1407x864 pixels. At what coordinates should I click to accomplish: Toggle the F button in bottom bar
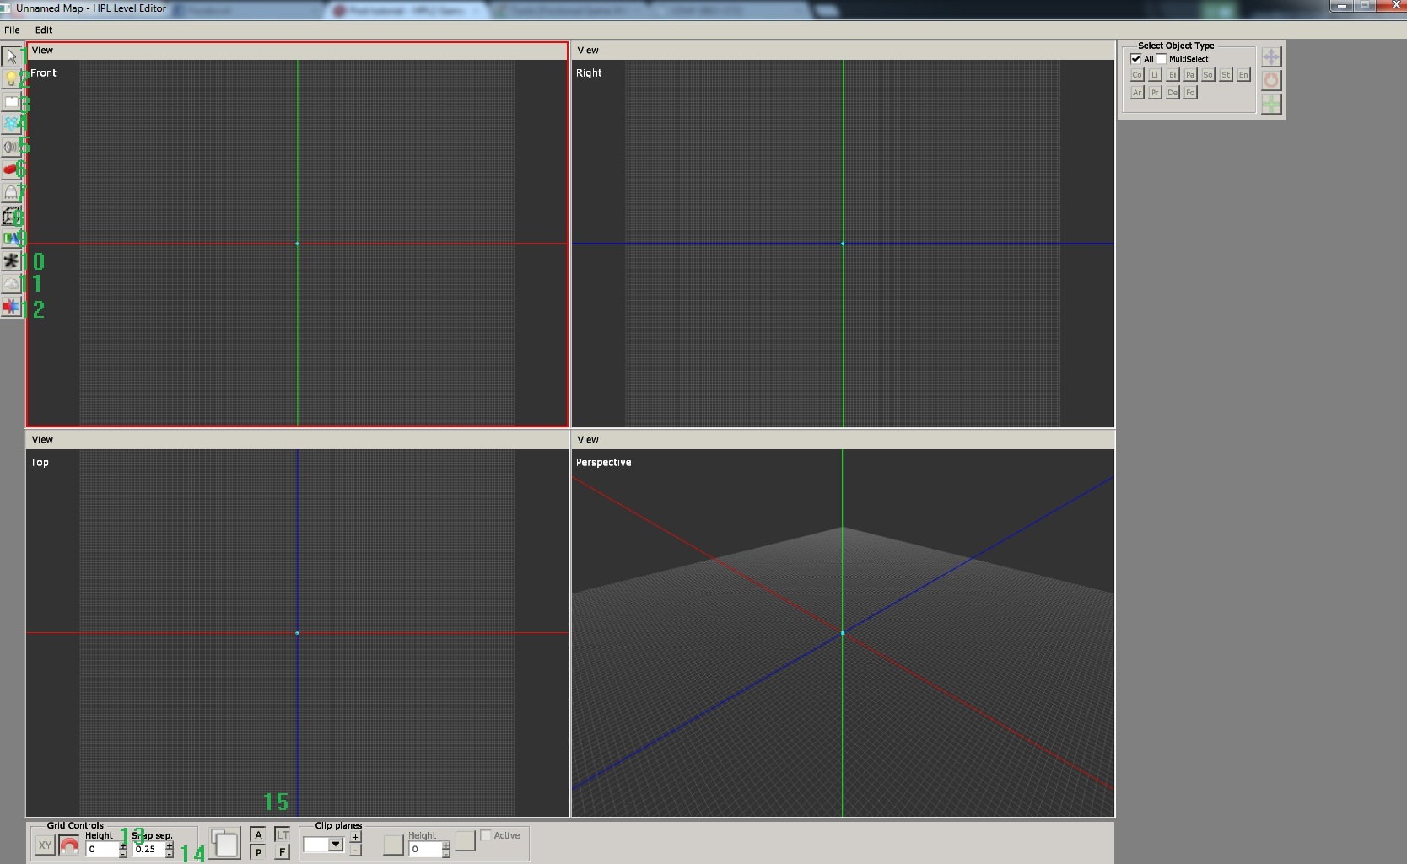[x=283, y=852]
